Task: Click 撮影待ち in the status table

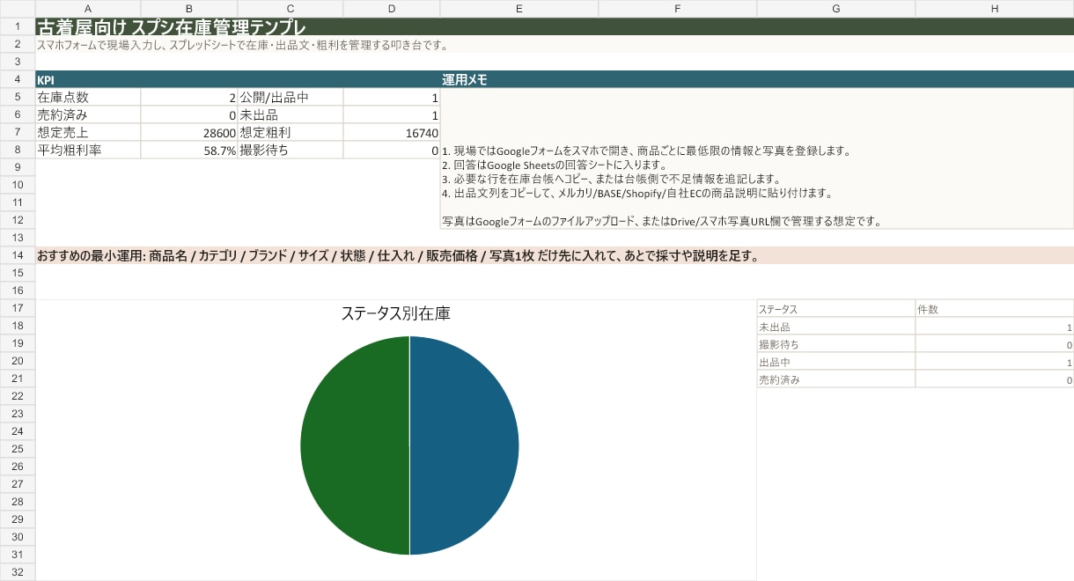Action: pos(836,343)
